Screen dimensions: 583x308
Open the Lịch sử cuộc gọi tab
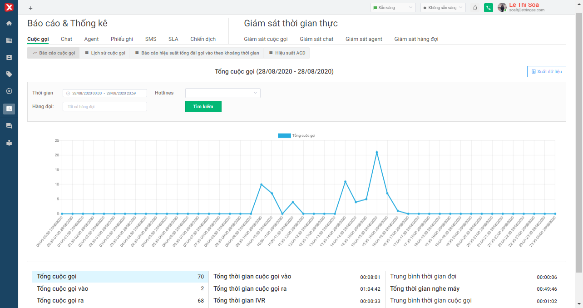(104, 53)
